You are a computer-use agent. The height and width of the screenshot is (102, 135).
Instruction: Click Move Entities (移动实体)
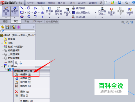click(79, 17)
